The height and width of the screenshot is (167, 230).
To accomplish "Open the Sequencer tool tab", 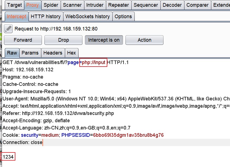I will point(142,5).
